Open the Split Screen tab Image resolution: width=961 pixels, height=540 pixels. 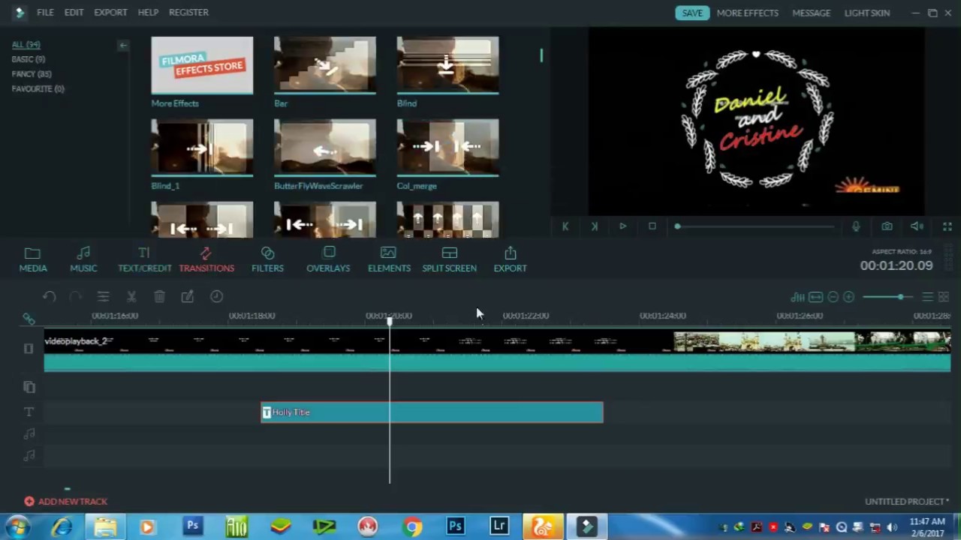tap(449, 259)
